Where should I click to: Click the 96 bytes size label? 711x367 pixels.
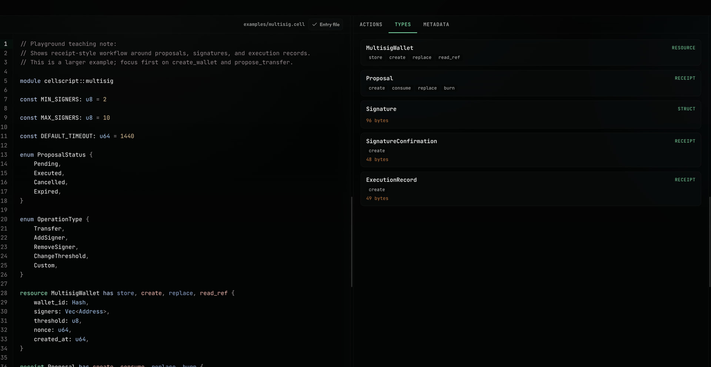click(x=377, y=121)
